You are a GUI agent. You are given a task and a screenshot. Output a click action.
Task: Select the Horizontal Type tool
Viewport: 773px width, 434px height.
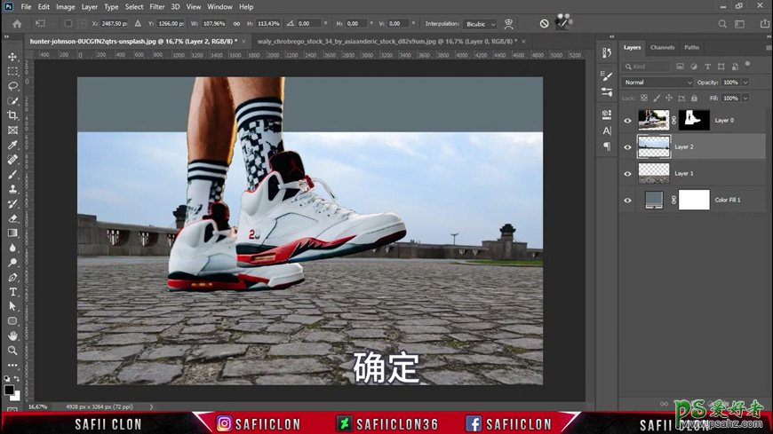(x=12, y=292)
